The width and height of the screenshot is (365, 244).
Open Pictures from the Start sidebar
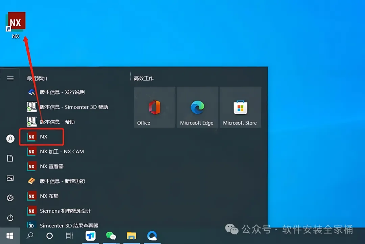point(10,178)
